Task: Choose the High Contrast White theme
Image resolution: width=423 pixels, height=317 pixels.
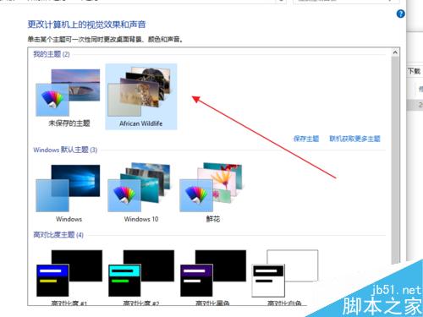Action: click(285, 273)
